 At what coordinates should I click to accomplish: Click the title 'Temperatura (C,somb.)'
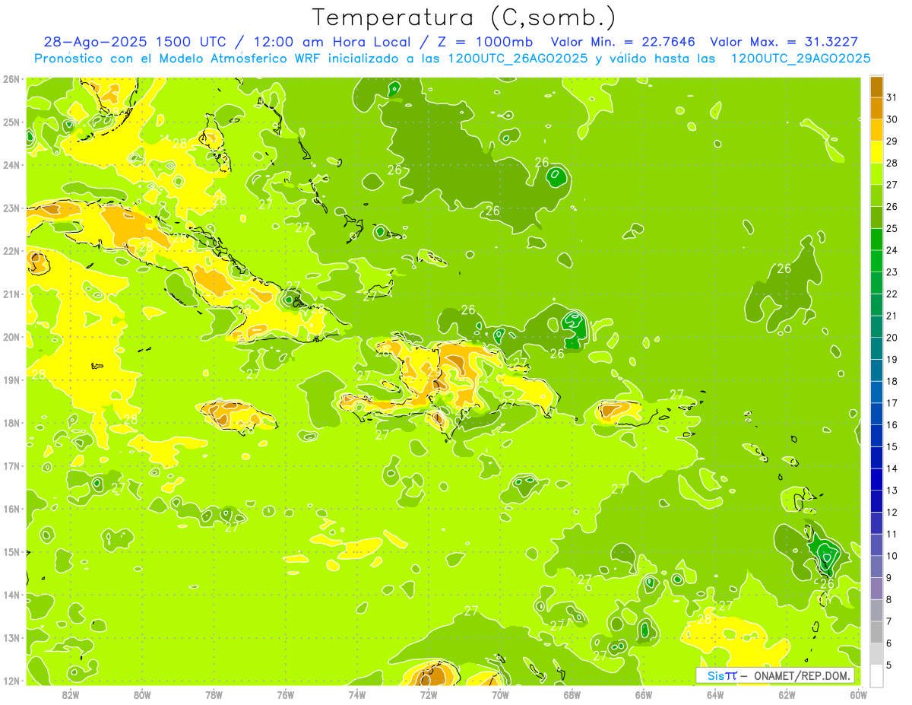click(x=464, y=17)
